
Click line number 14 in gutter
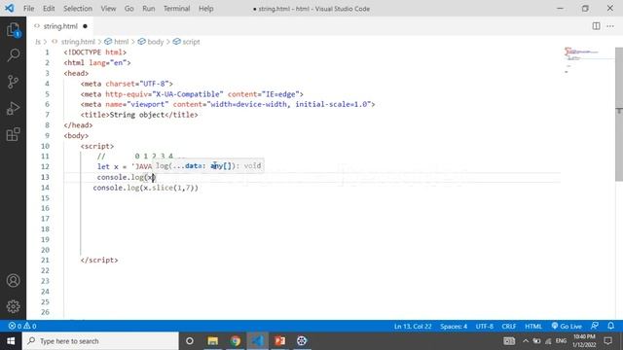[45, 188]
